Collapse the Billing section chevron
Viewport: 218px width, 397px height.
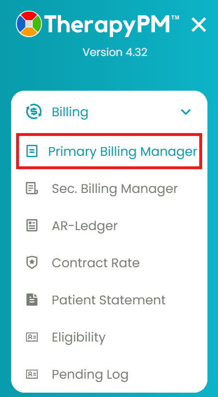click(x=186, y=112)
